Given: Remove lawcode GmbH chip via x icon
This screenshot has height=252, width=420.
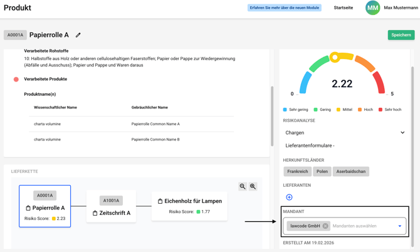Looking at the screenshot, I should tap(325, 226).
